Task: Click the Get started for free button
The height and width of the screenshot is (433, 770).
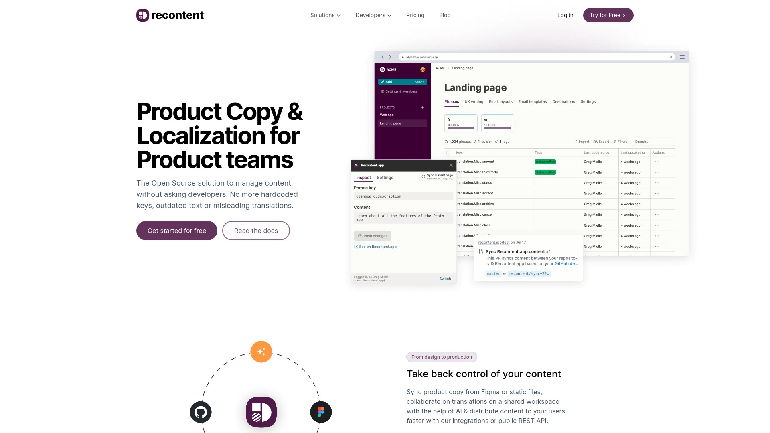Action: (176, 230)
